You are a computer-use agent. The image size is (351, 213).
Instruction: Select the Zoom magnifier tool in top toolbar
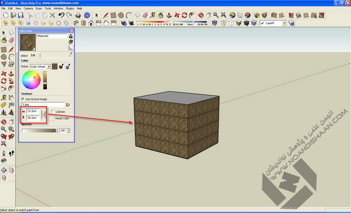[215, 15]
